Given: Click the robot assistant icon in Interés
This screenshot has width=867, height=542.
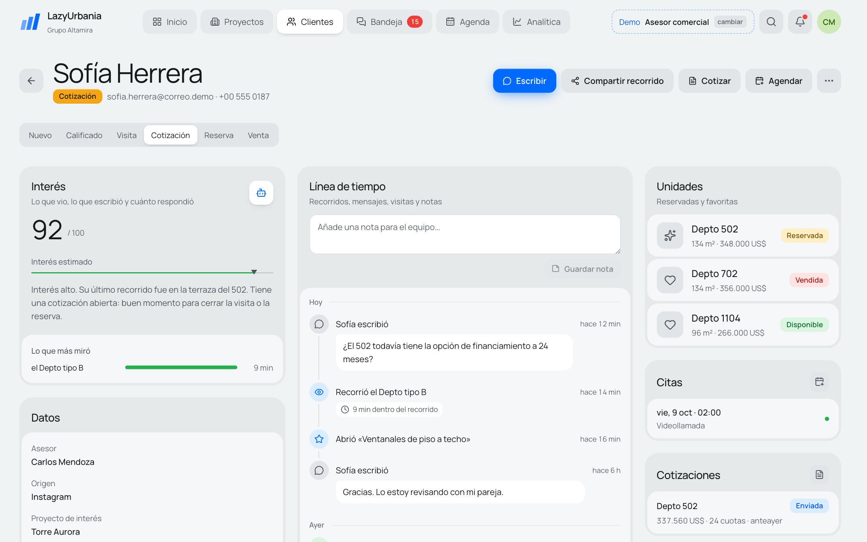Looking at the screenshot, I should point(261,193).
